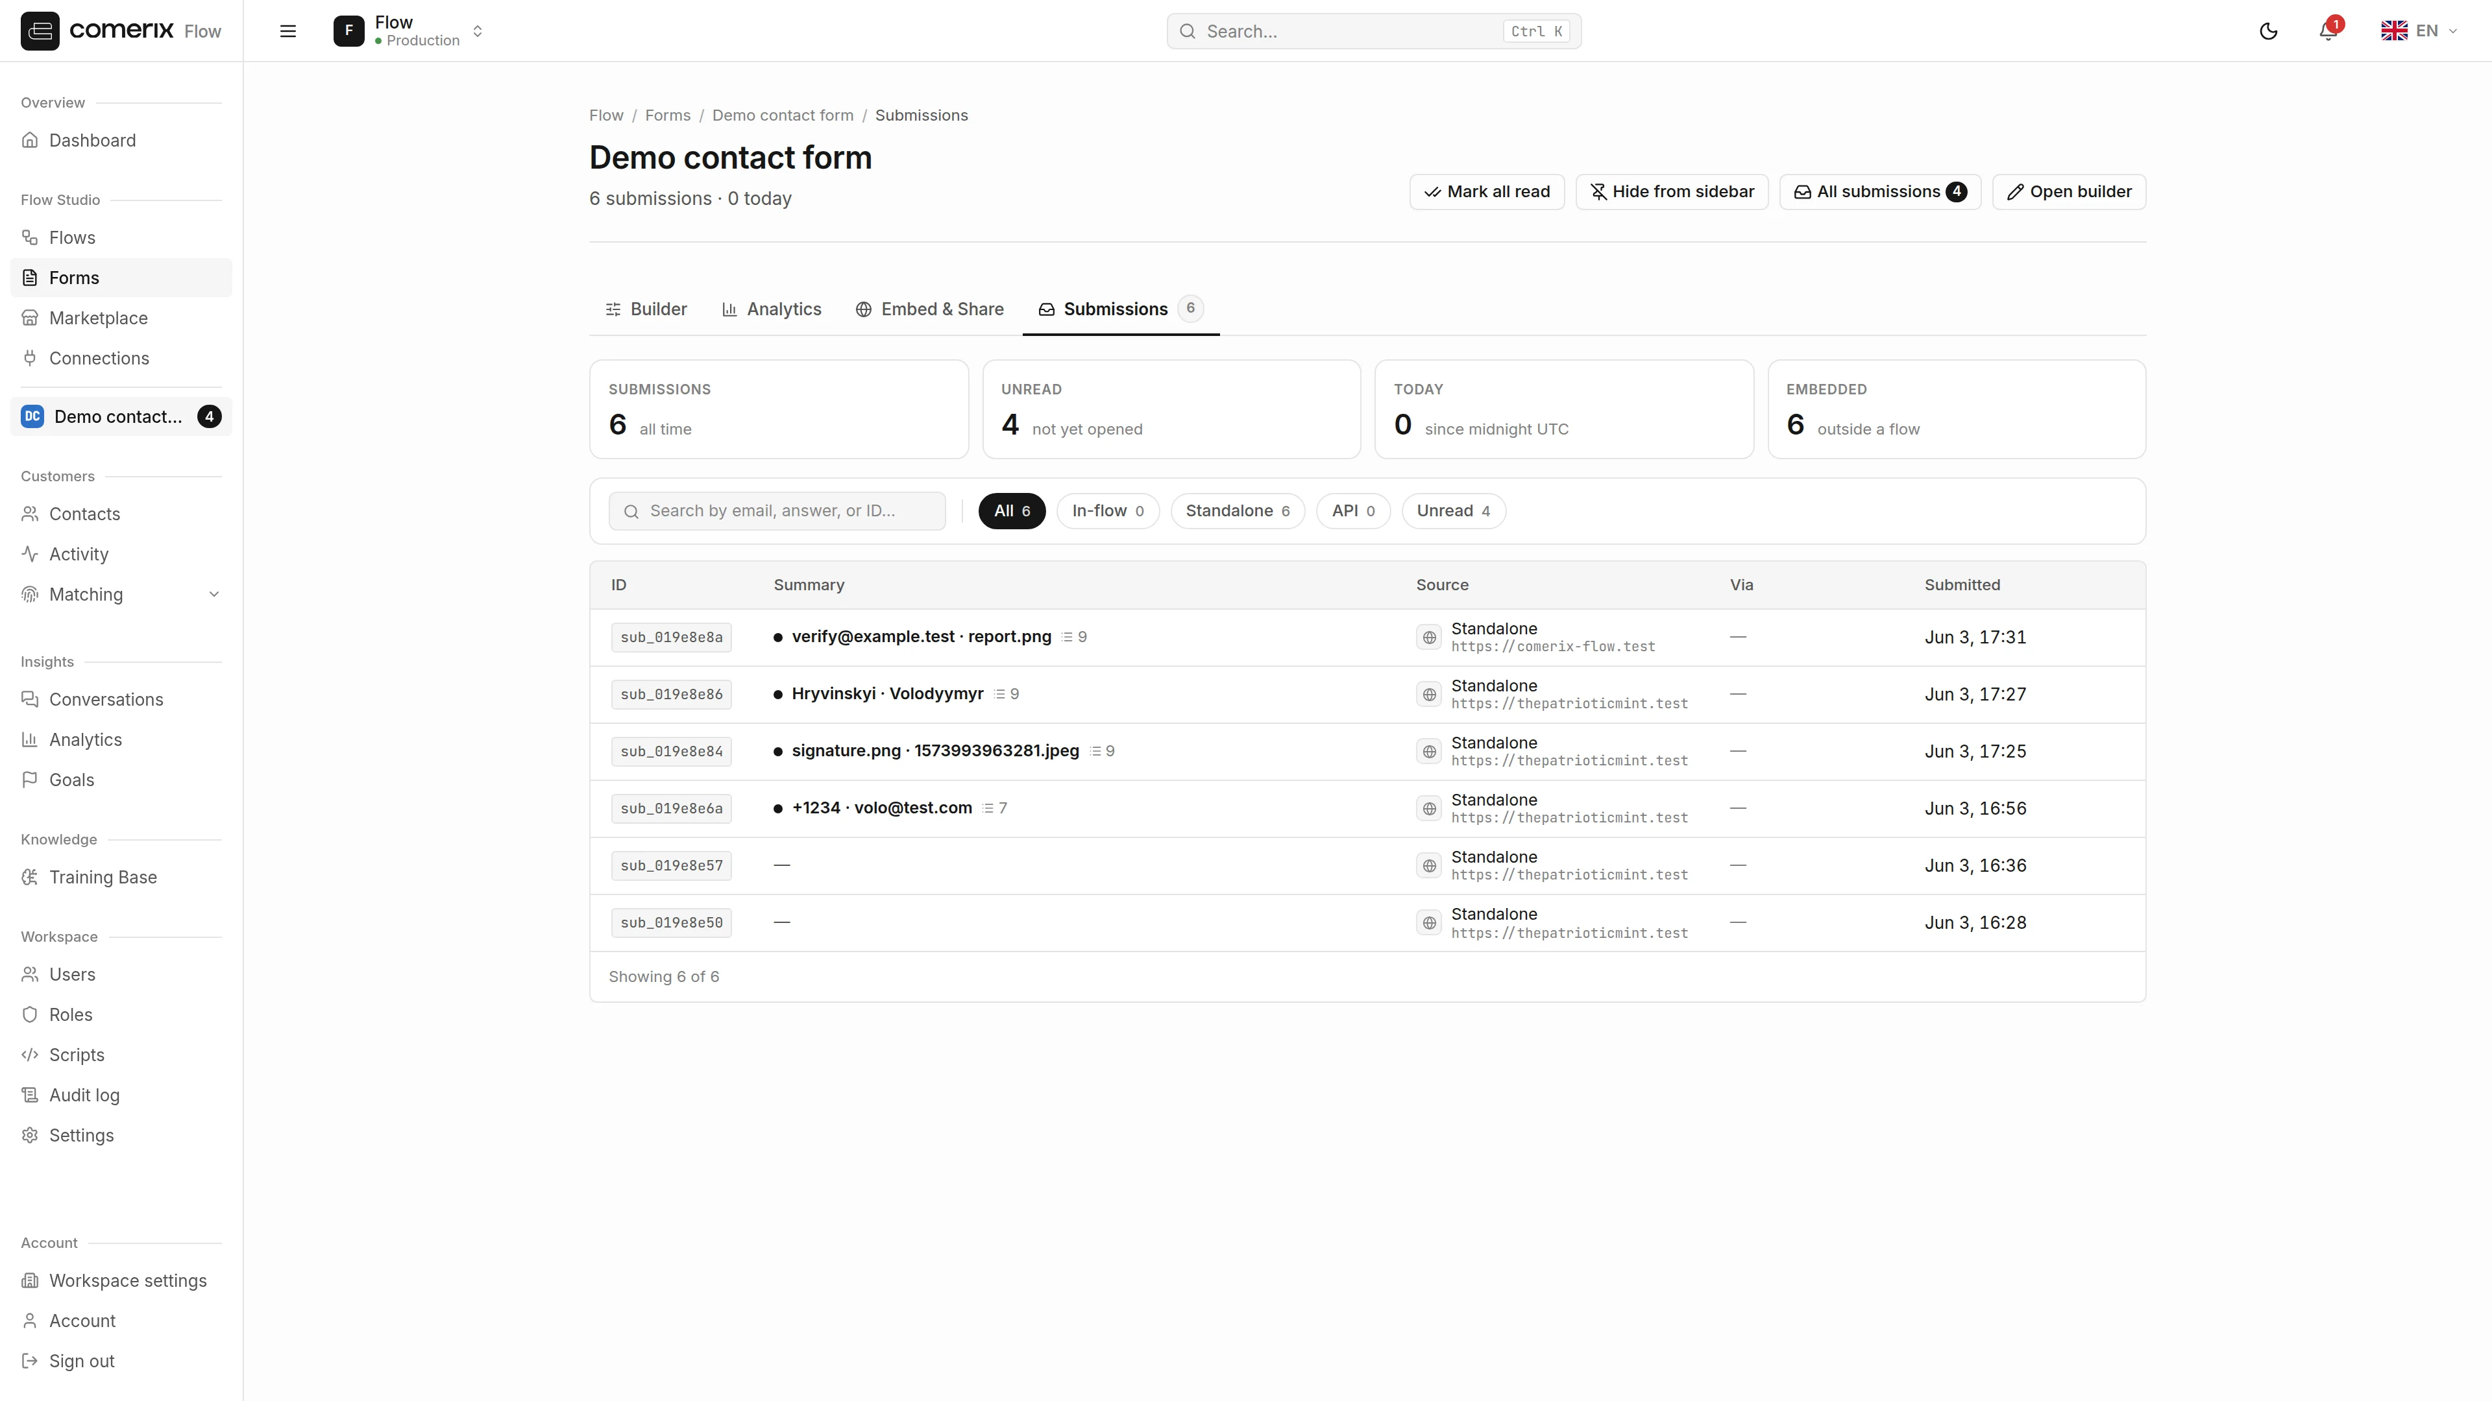Screen dimensions: 2492x1401
Task: Switch to the Builder tab
Action: 646,309
